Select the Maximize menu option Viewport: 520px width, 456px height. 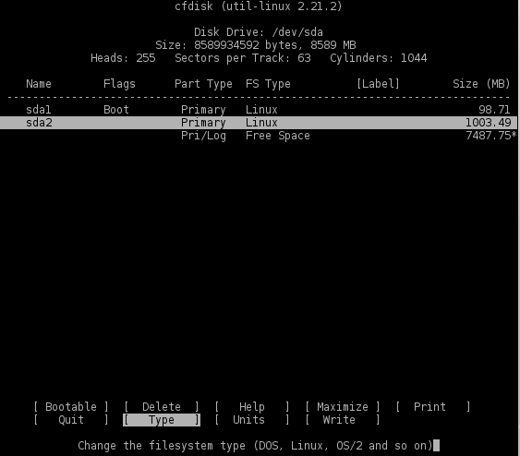click(343, 407)
